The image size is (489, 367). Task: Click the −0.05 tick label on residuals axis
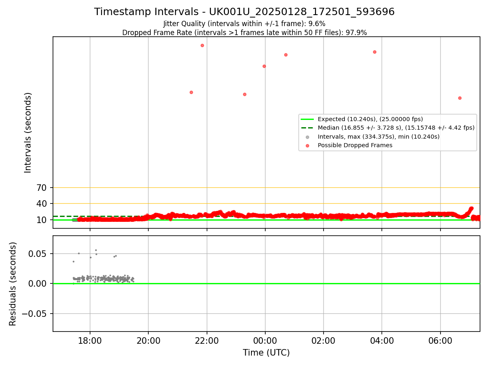tap(35, 314)
